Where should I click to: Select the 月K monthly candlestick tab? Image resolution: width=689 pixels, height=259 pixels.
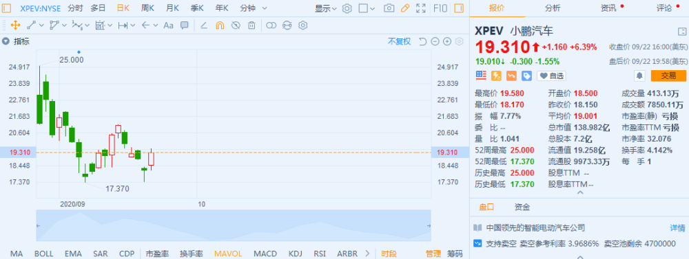tap(172, 8)
